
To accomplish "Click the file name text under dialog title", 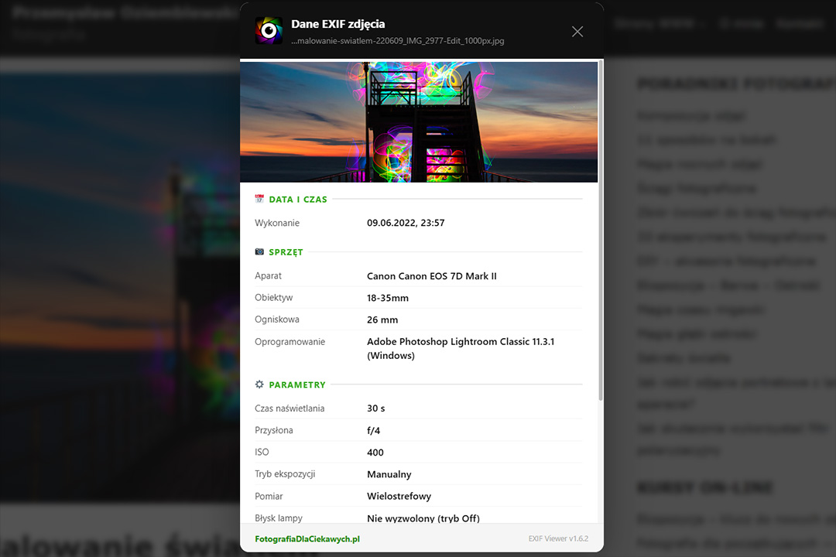I will pos(398,41).
